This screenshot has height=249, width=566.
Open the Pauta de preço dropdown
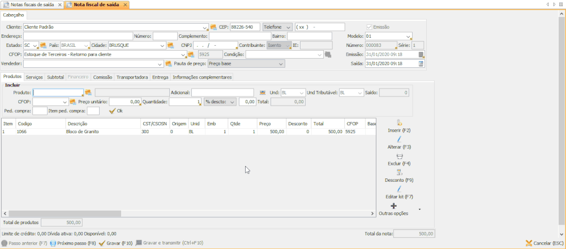coord(281,64)
